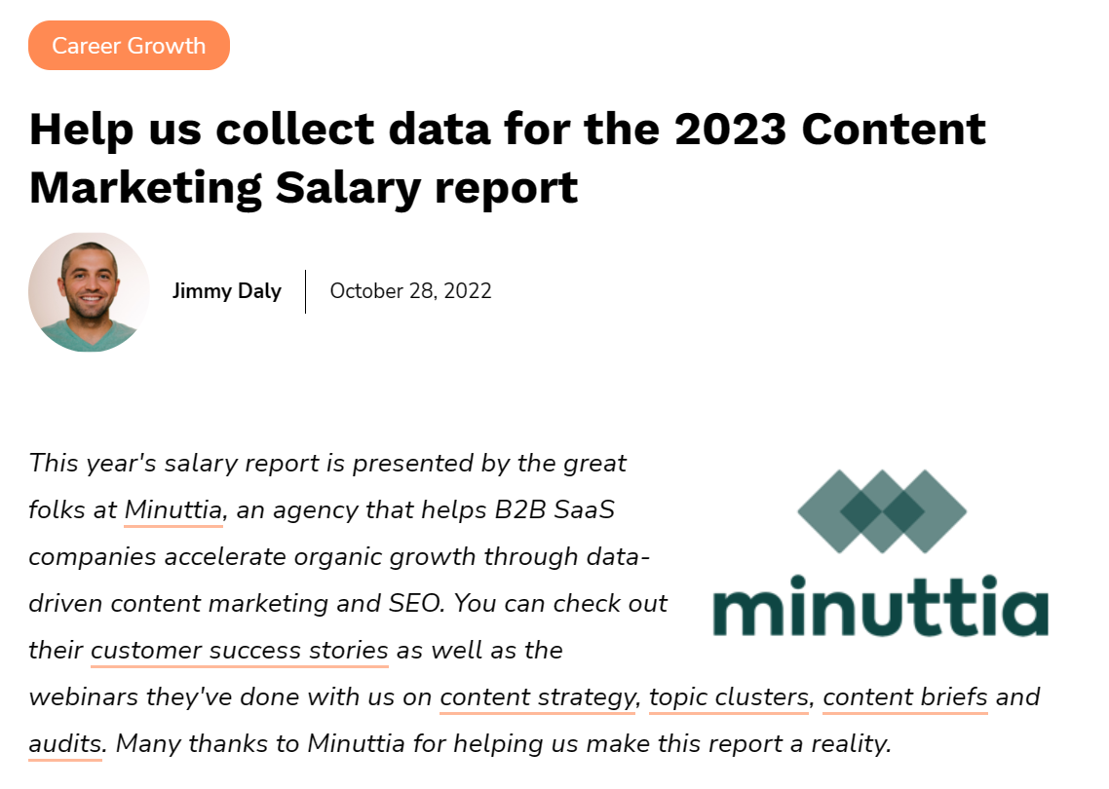
Task: Click Jimmy Daly's round profile photo
Action: [89, 291]
